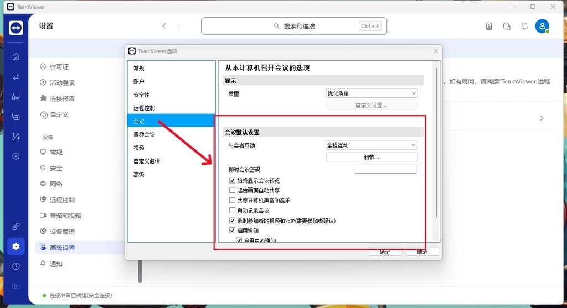Screen dimensions: 567x308
Task: Select 音频会议 in the options list
Action: click(x=171, y=134)
